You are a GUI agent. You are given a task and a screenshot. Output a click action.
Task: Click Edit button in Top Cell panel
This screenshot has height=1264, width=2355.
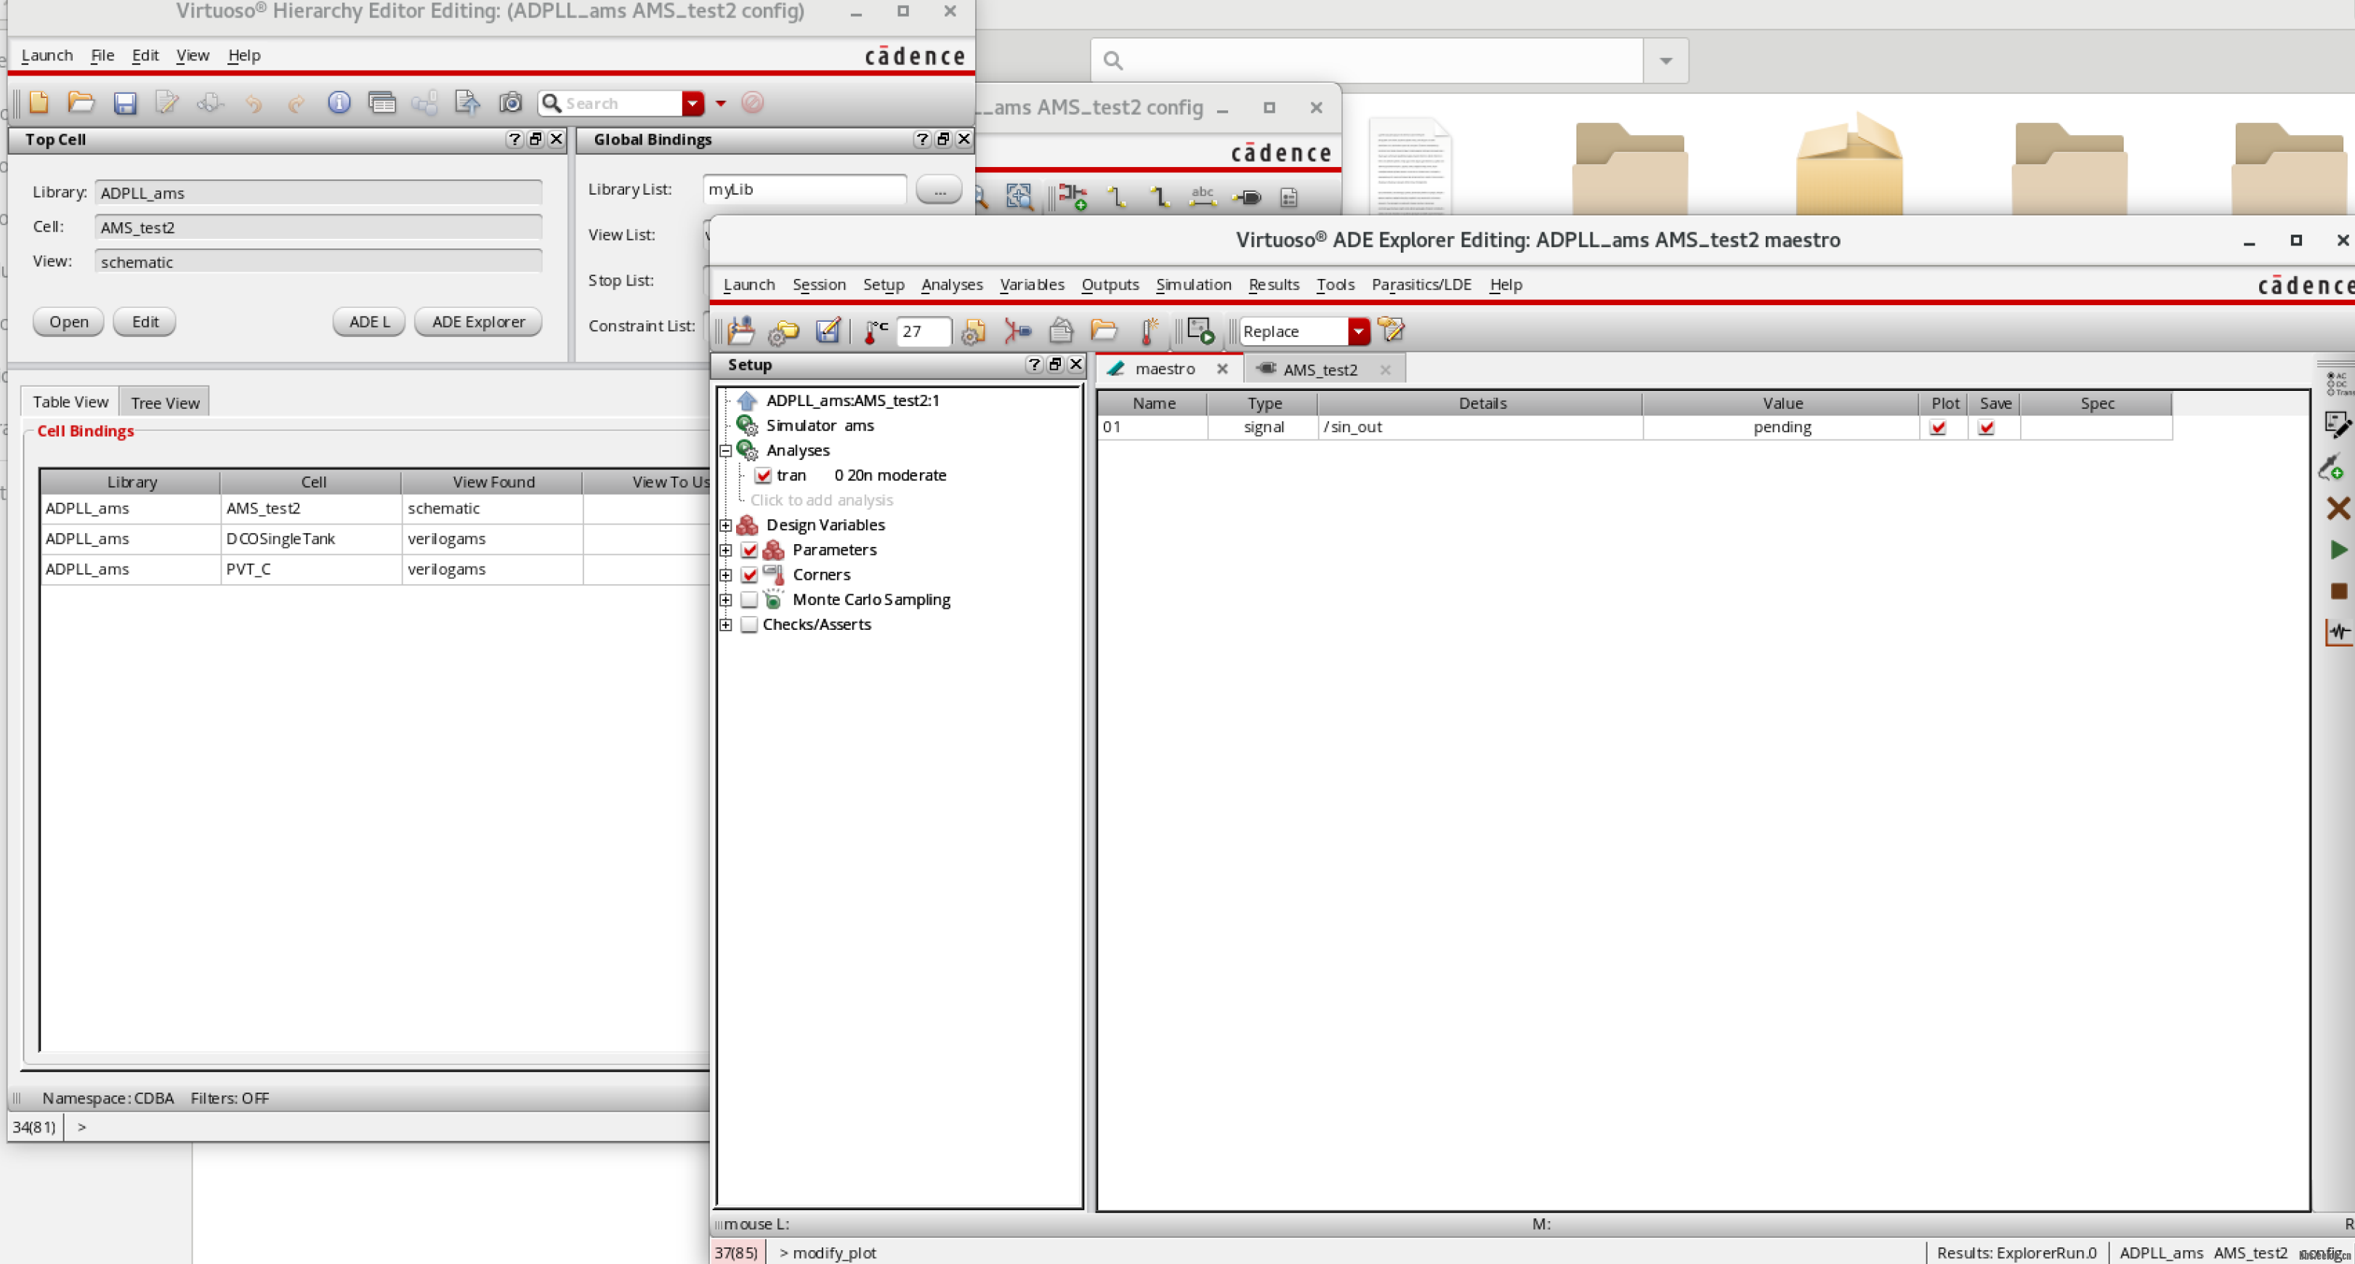click(145, 322)
